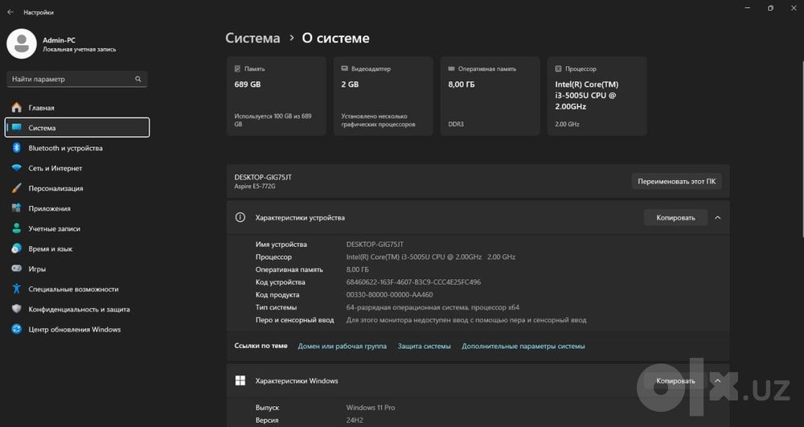The height and width of the screenshot is (427, 804).
Task: Open the Память 689 GB card
Action: (277, 96)
